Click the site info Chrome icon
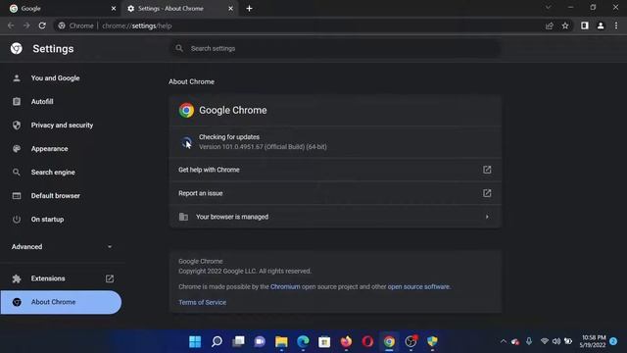Viewport: 627px width, 353px height. [62, 25]
